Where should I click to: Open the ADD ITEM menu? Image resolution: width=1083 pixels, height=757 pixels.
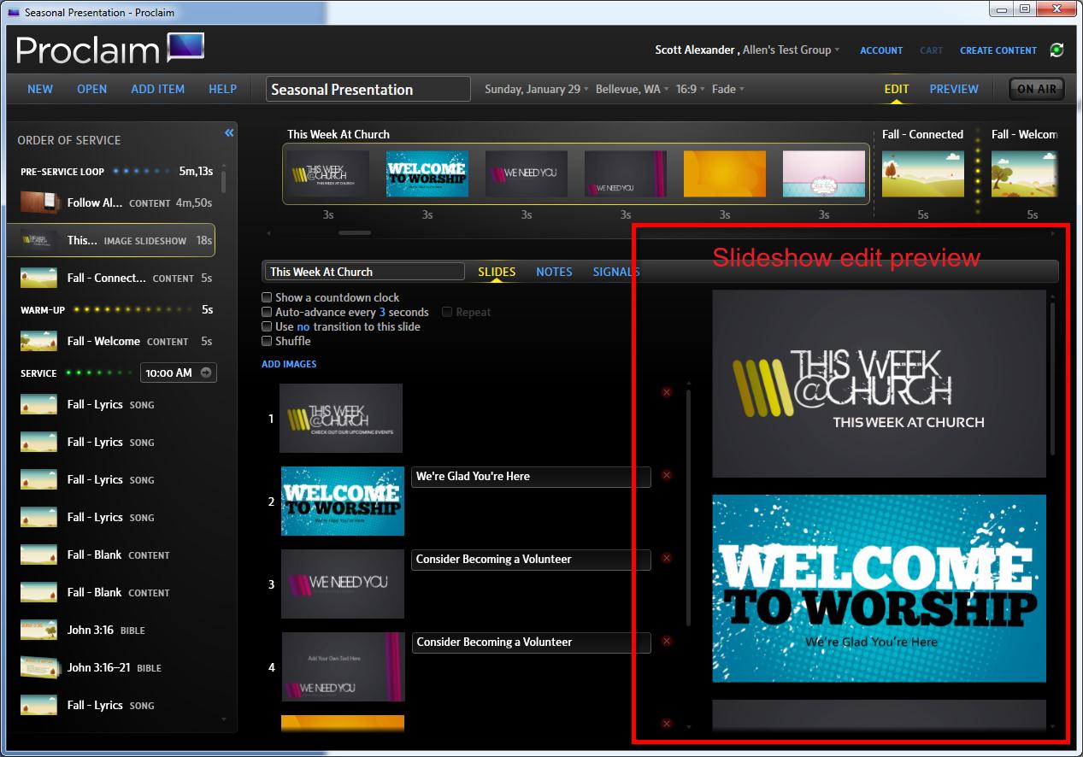(157, 88)
